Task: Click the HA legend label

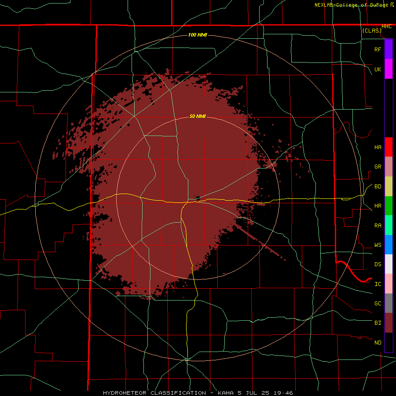Action: point(378,147)
